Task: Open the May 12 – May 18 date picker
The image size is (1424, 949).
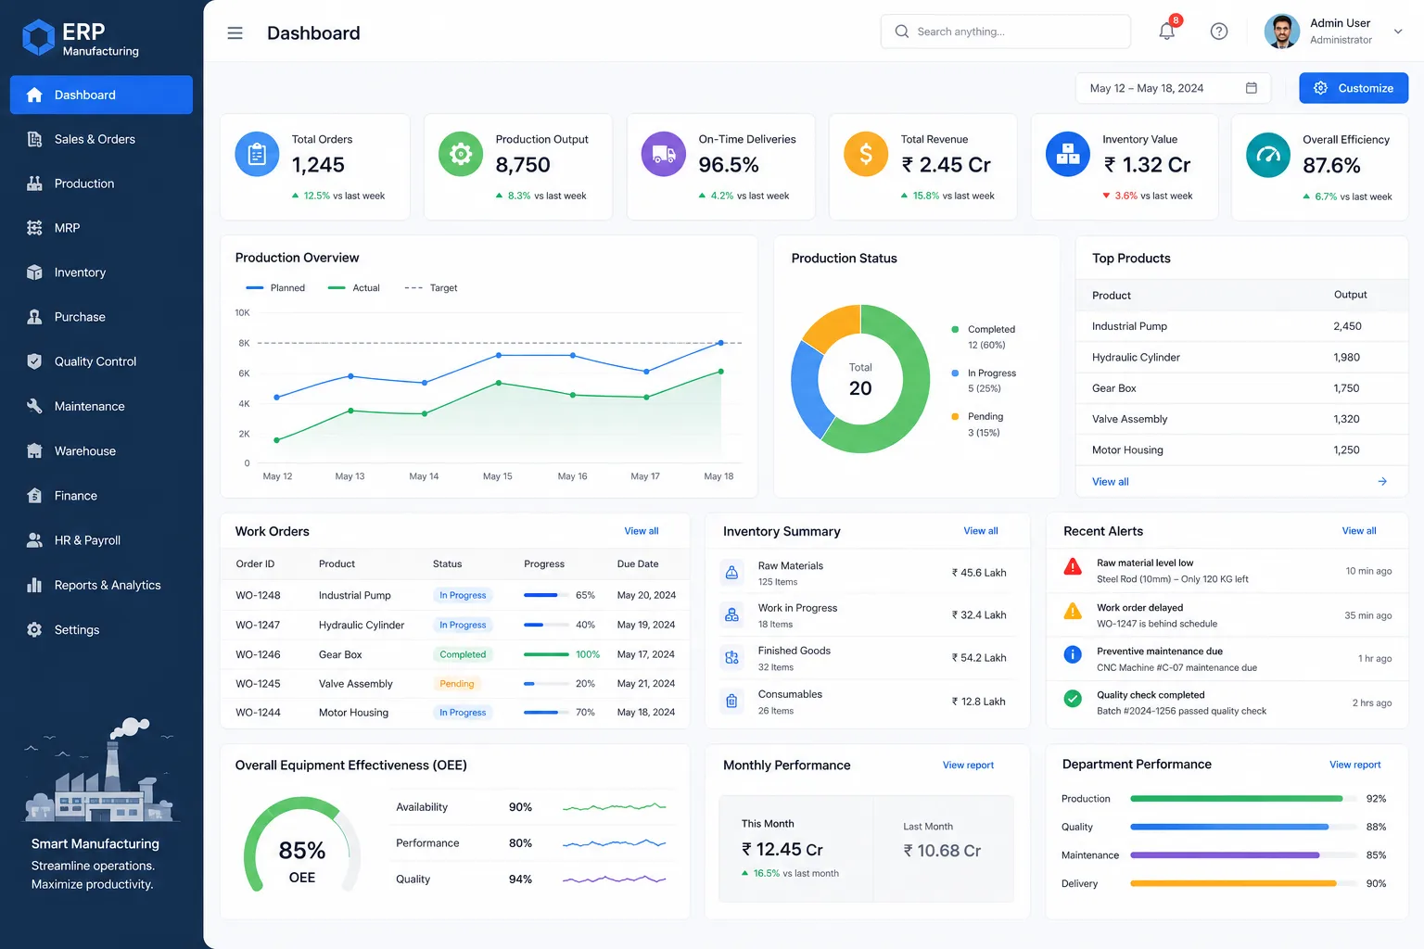Action: tap(1173, 88)
